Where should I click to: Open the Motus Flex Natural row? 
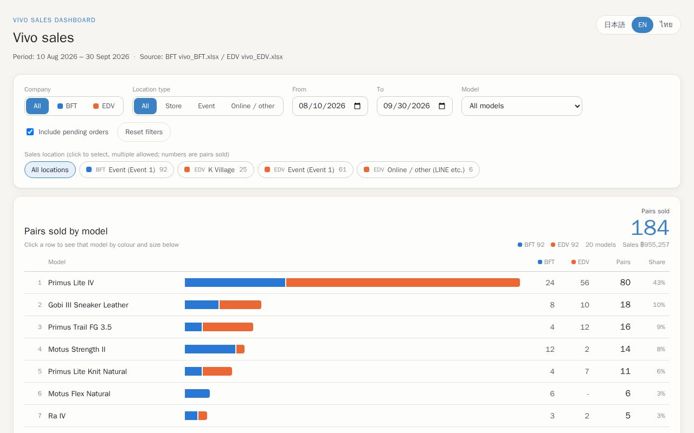point(347,393)
